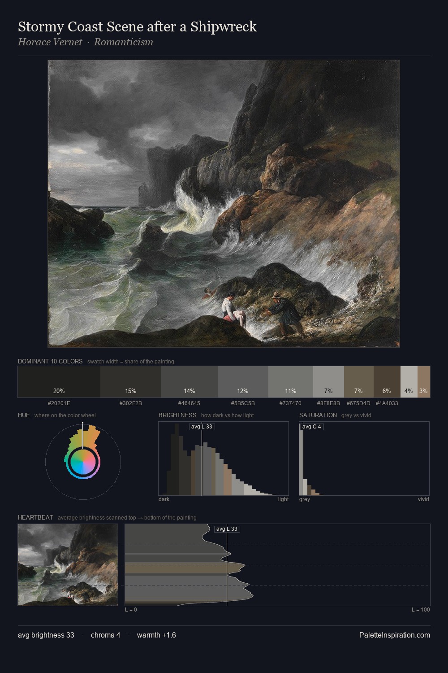Image resolution: width=448 pixels, height=673 pixels.
Task: Click the 'L = 0' axis label
Action: click(131, 610)
